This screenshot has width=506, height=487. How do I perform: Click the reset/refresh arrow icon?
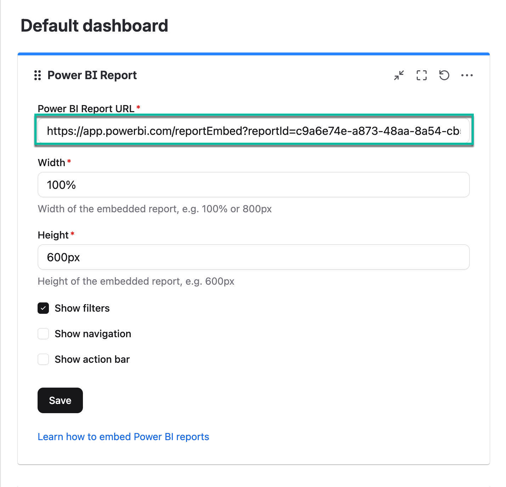tap(444, 75)
